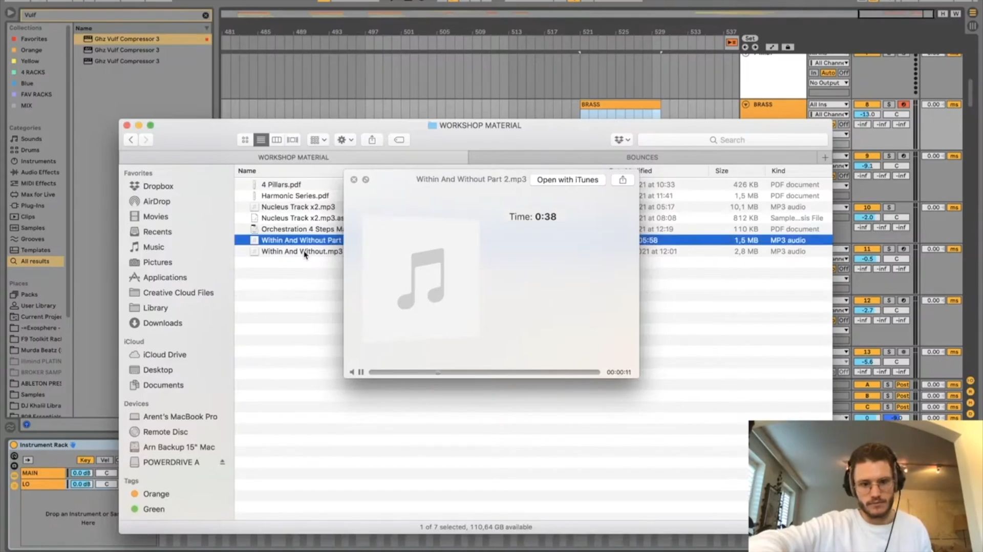Viewport: 983px width, 552px height.
Task: Click the BRASS track volume value -13.0
Action: tap(867, 114)
